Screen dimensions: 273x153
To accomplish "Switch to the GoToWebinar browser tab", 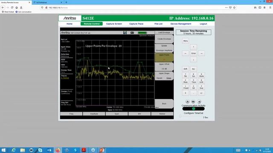I will pyautogui.click(x=47, y=3).
